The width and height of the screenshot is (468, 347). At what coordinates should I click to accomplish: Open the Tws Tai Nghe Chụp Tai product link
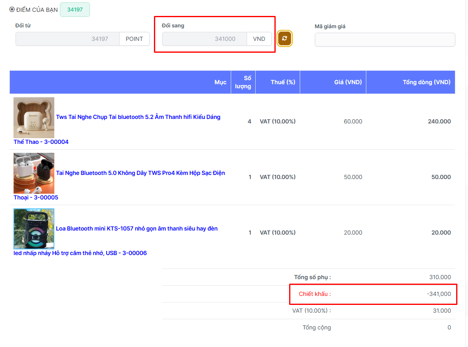pyautogui.click(x=138, y=117)
